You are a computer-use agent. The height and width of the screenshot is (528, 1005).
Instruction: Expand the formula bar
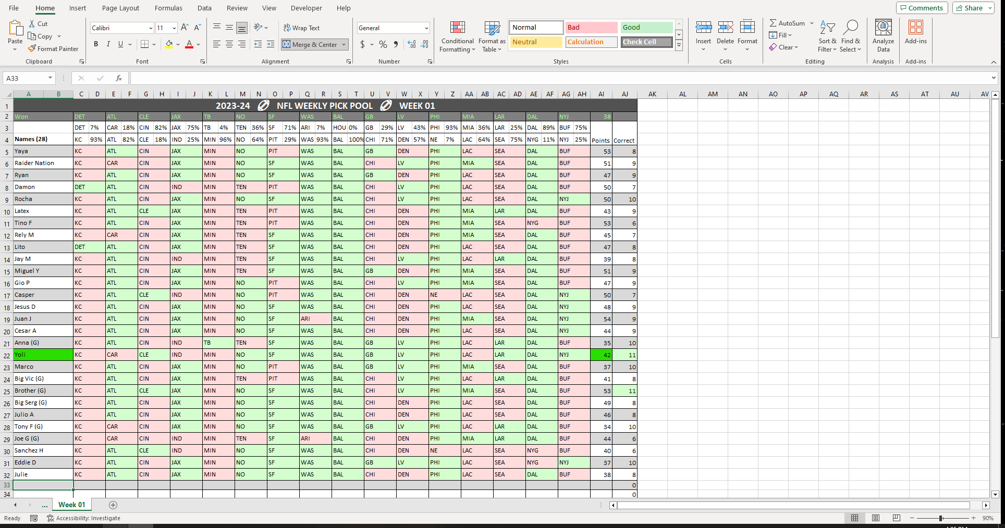994,78
